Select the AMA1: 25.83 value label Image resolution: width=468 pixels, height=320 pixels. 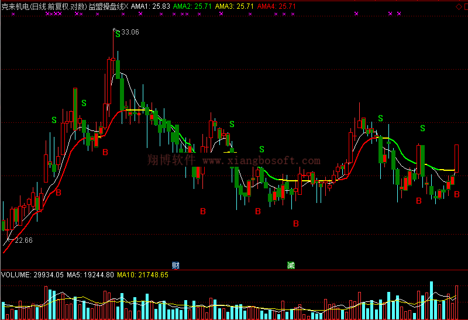click(150, 6)
